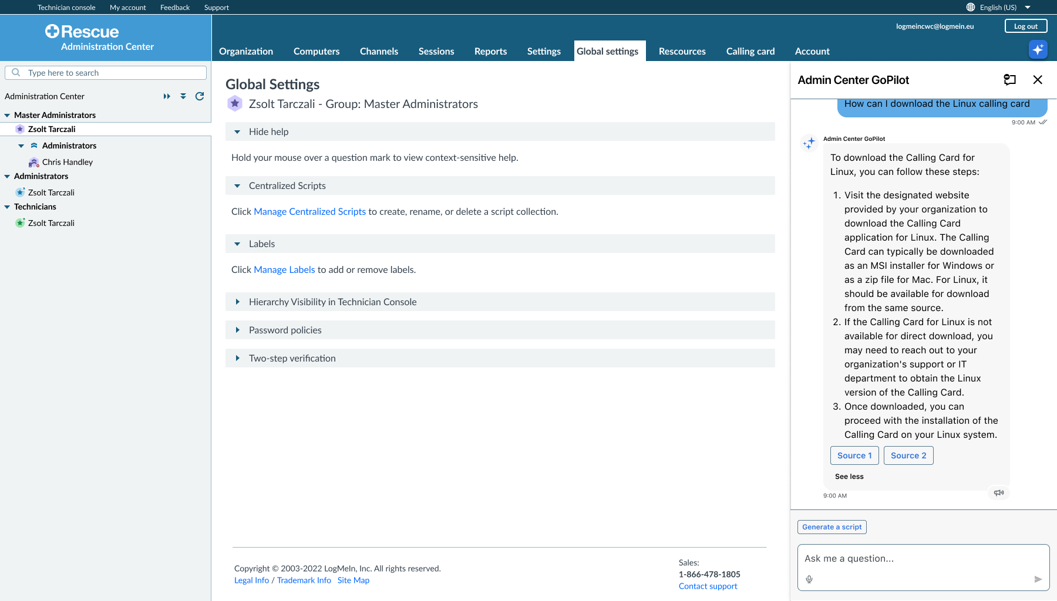Click the Source 1 button
Screen dimensions: 1057x601
[x=854, y=455]
